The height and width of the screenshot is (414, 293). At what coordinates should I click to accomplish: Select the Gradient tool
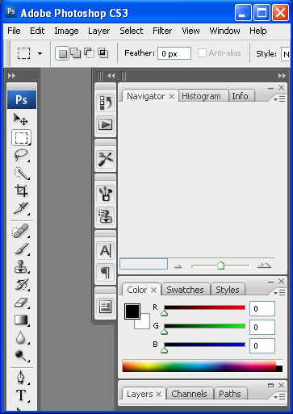click(x=21, y=320)
